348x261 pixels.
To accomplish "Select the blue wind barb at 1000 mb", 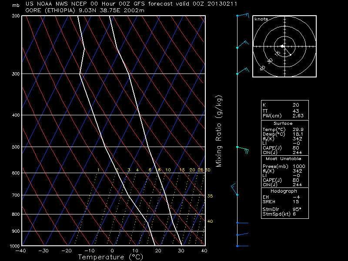I will [242, 246].
